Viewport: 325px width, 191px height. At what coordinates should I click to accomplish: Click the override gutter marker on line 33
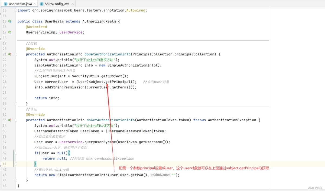point(10,120)
